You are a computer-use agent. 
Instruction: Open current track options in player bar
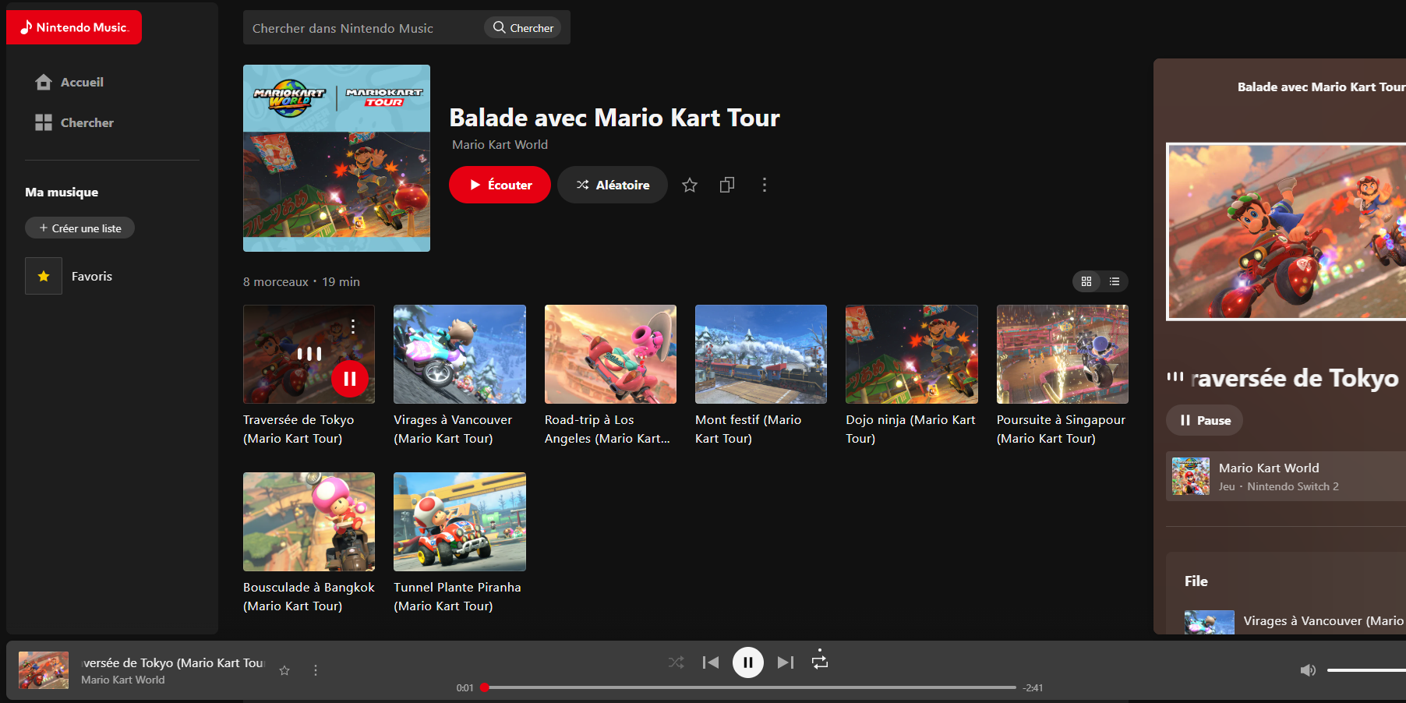(x=316, y=670)
